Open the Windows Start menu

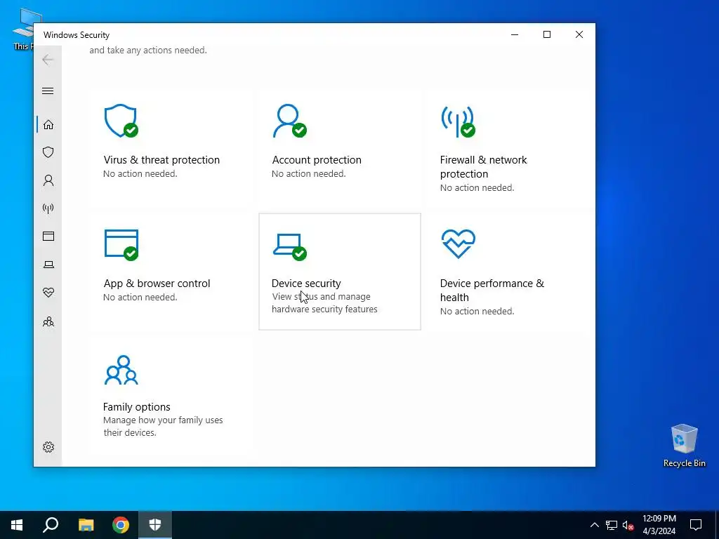point(17,525)
